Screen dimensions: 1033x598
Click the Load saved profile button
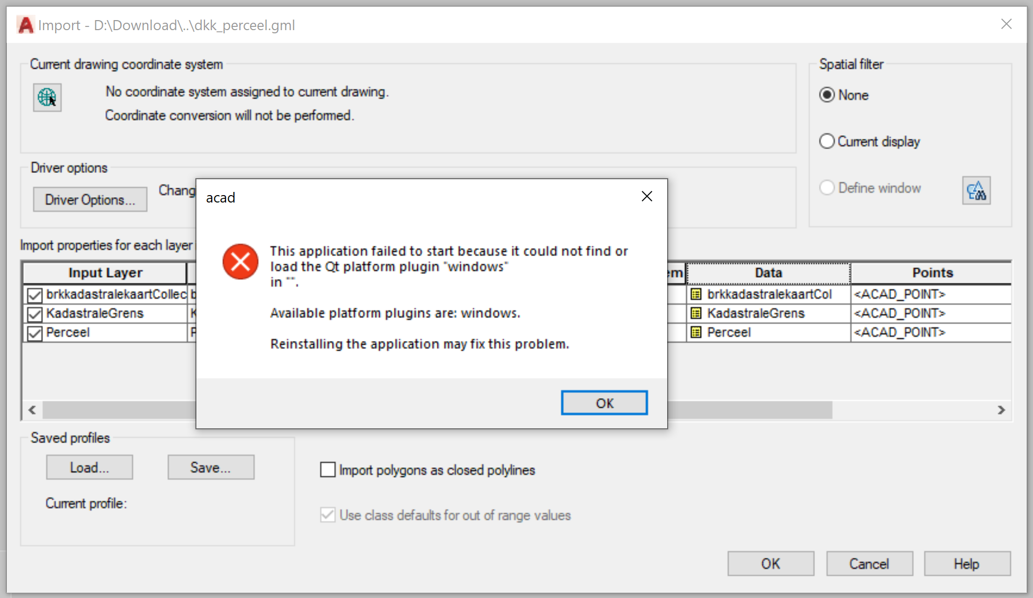pyautogui.click(x=89, y=467)
